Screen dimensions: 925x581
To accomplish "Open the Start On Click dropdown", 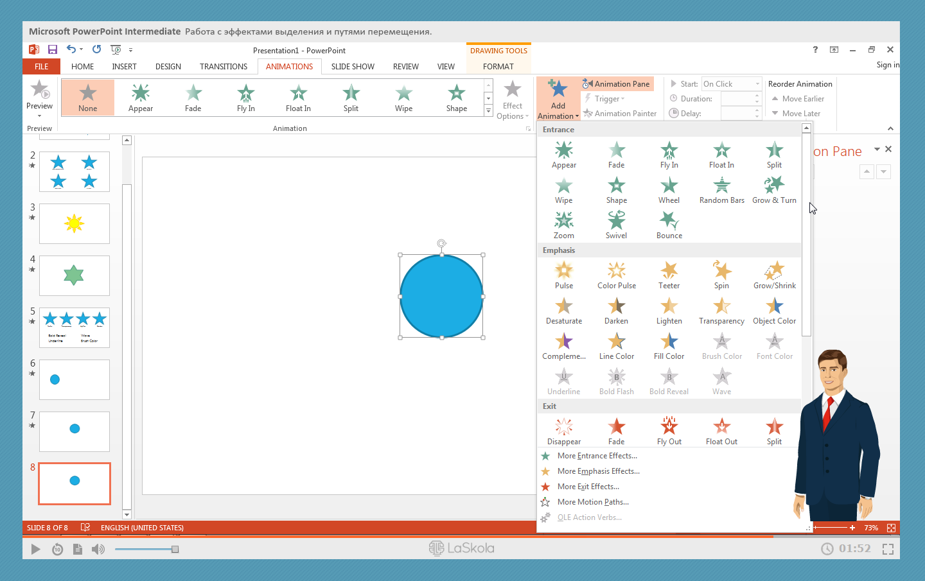I will click(732, 84).
